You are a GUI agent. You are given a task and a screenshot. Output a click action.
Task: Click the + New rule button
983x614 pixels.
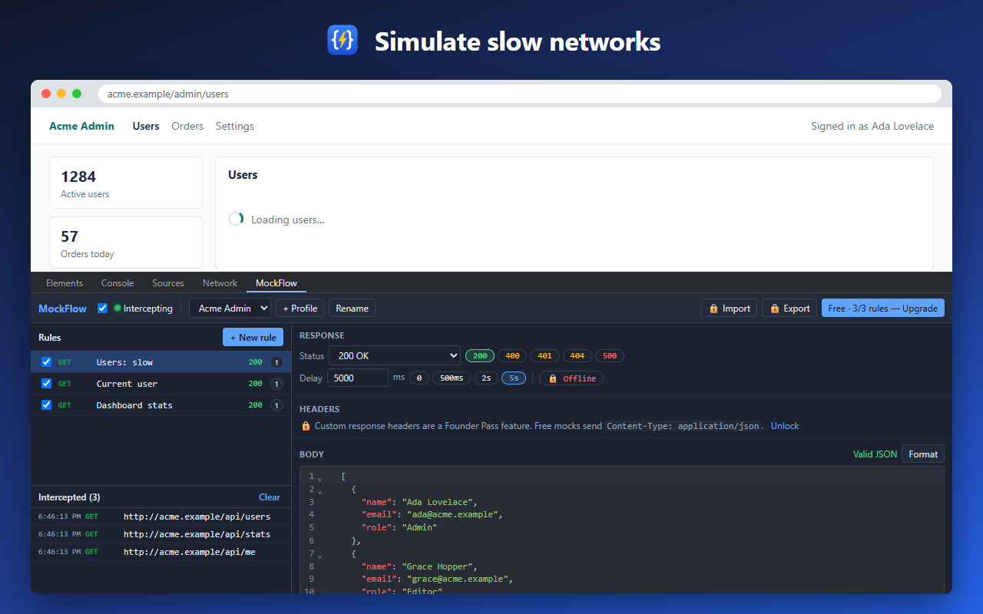[253, 338]
